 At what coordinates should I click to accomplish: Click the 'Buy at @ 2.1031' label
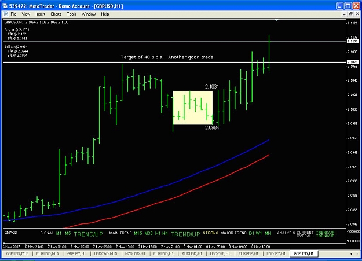[17, 30]
